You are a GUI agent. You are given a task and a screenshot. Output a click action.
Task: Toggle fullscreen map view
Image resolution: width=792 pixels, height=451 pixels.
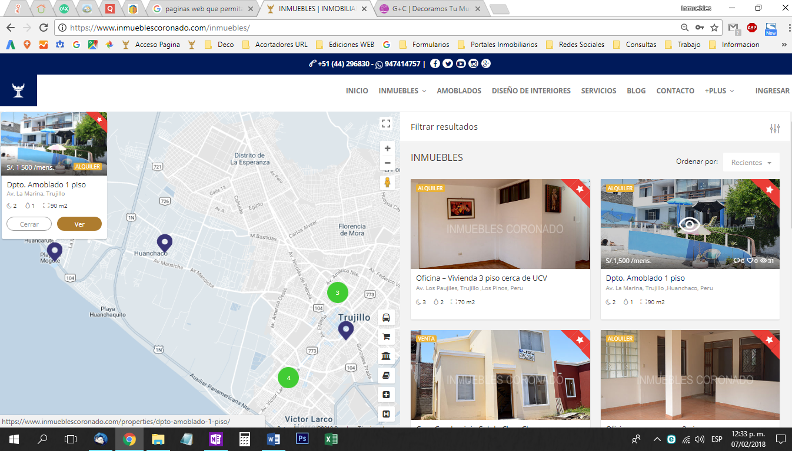[x=386, y=123]
